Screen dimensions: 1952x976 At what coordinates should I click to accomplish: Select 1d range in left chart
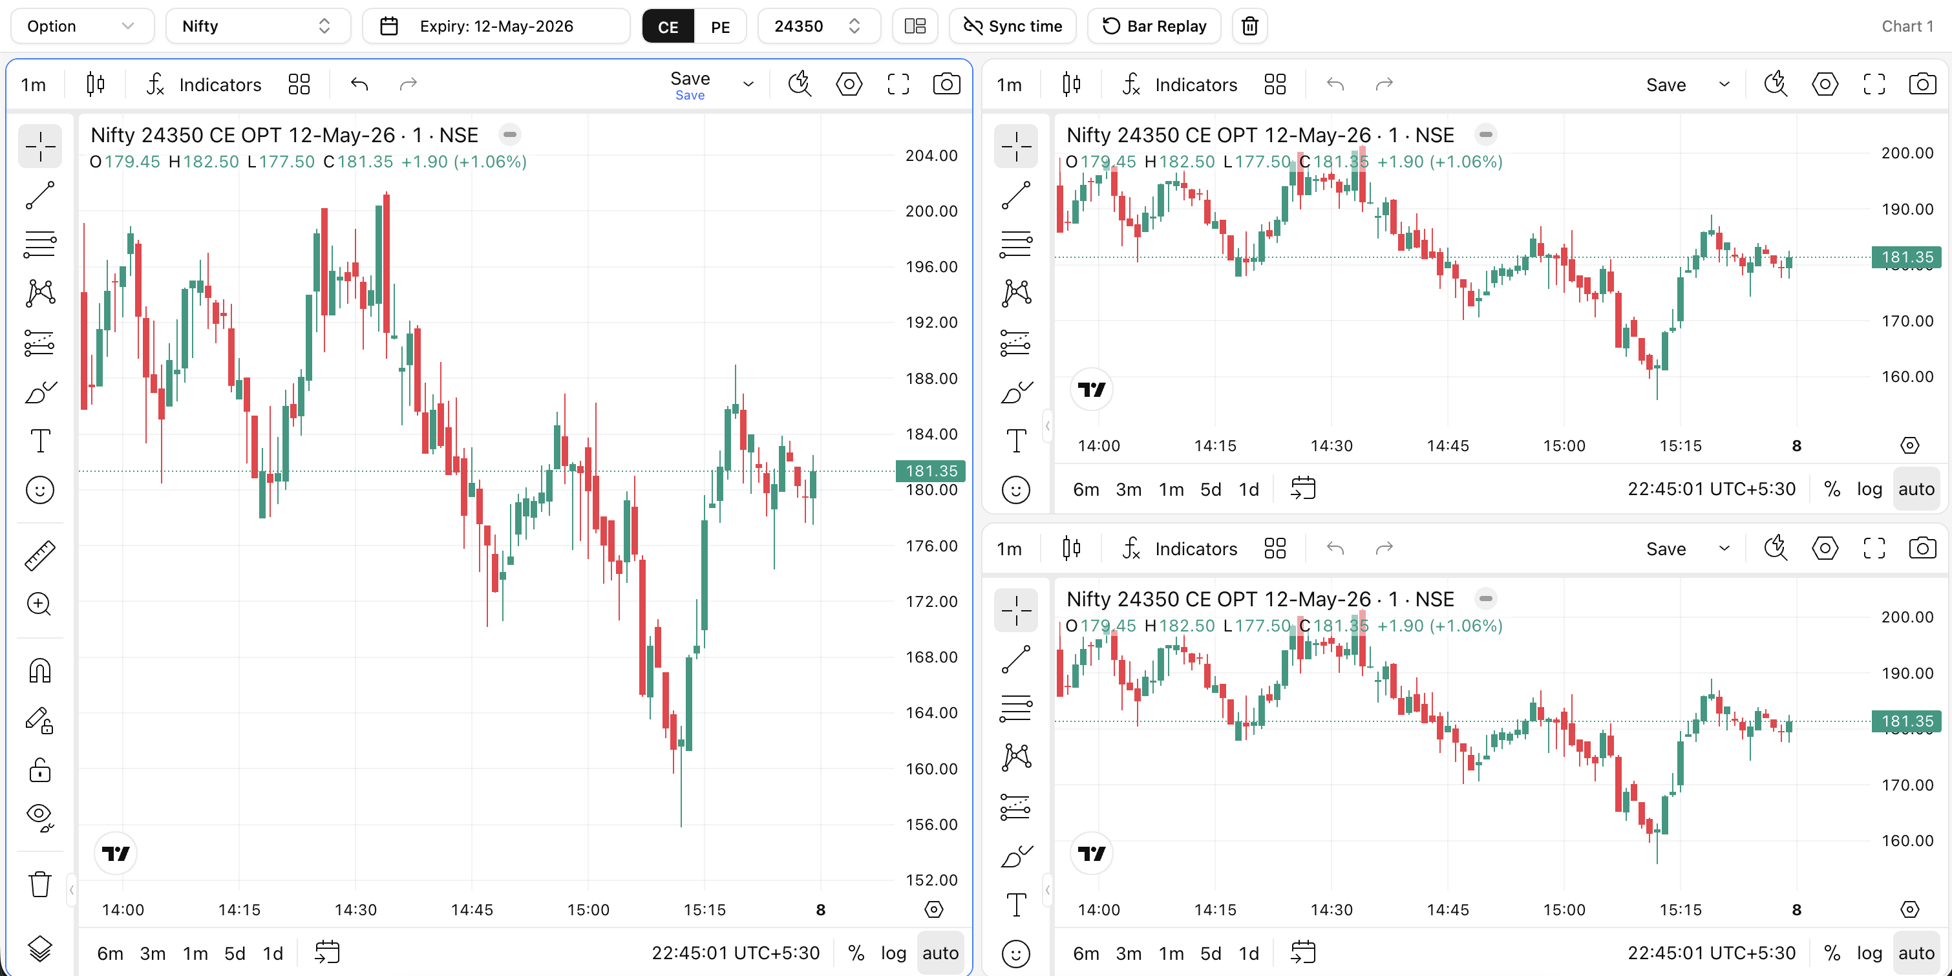[x=273, y=953]
